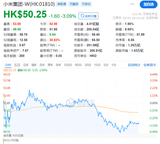Switch to the 年K chart tab

(x=58, y=65)
